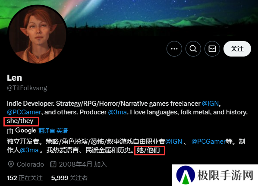This screenshot has width=258, height=186.
Task: Open @PCGamer mention in the Chinese translation
Action: coord(208,142)
